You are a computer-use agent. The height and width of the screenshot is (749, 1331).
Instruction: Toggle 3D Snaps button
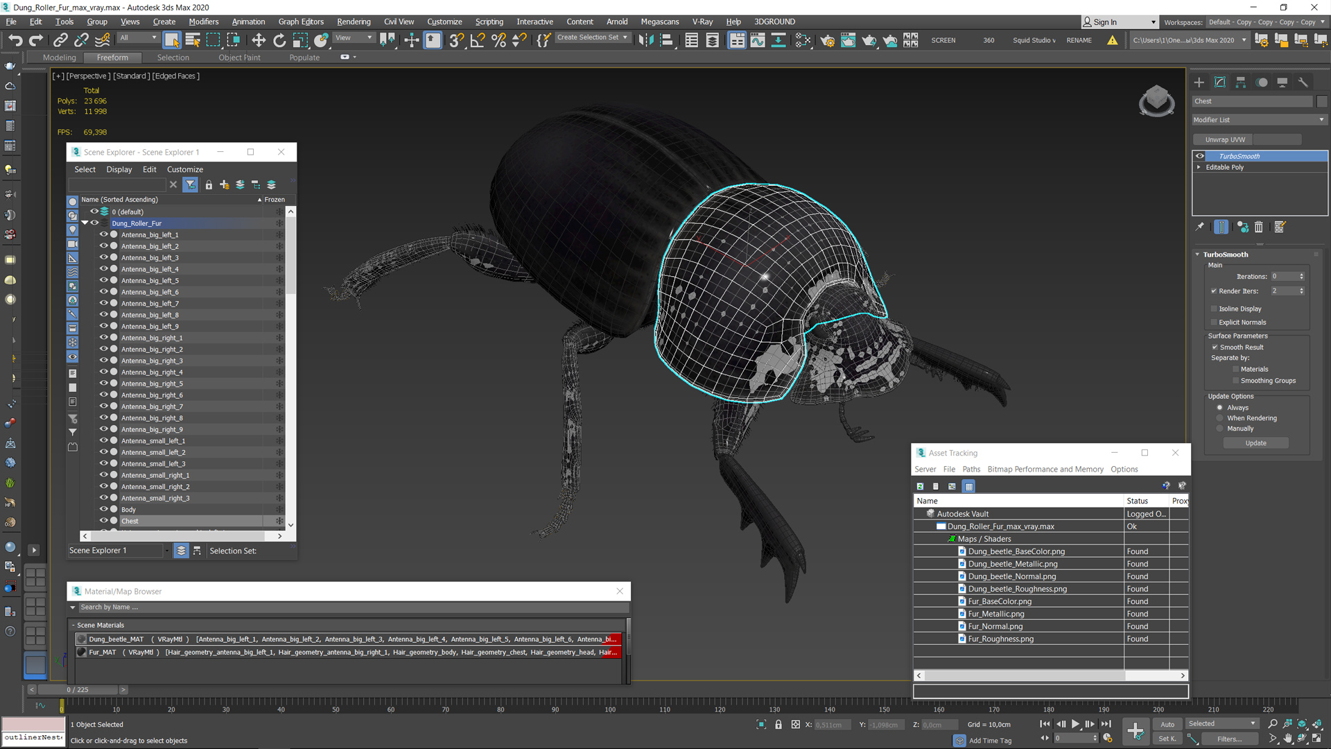[456, 40]
